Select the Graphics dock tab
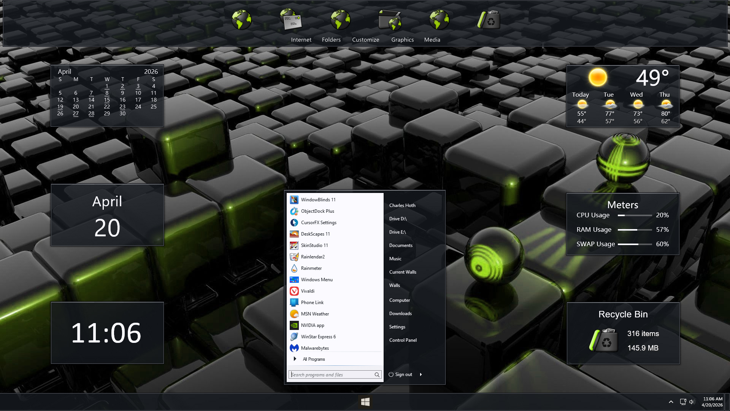Image resolution: width=730 pixels, height=411 pixels. [x=402, y=40]
